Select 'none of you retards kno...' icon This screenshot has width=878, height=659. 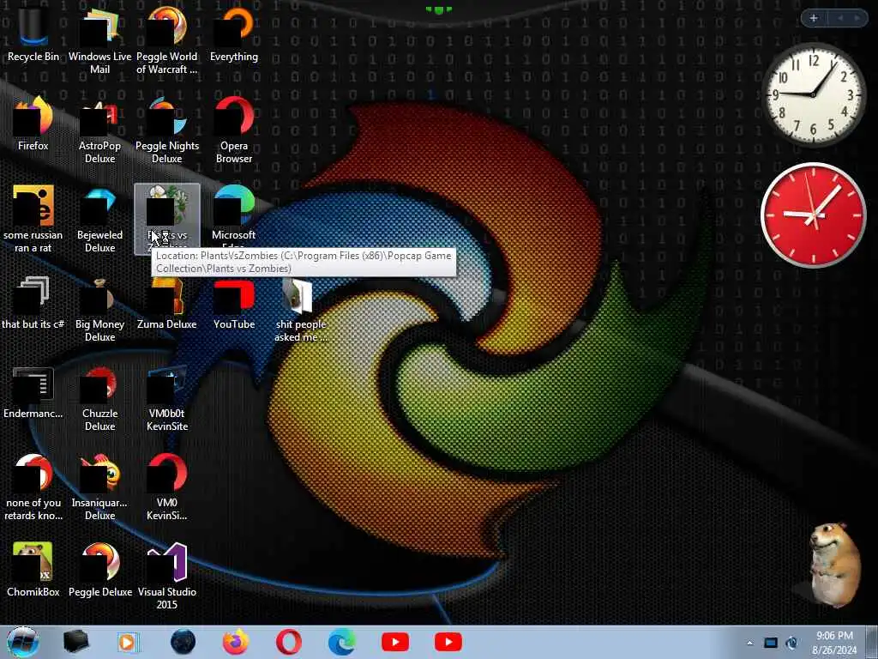coord(33,487)
